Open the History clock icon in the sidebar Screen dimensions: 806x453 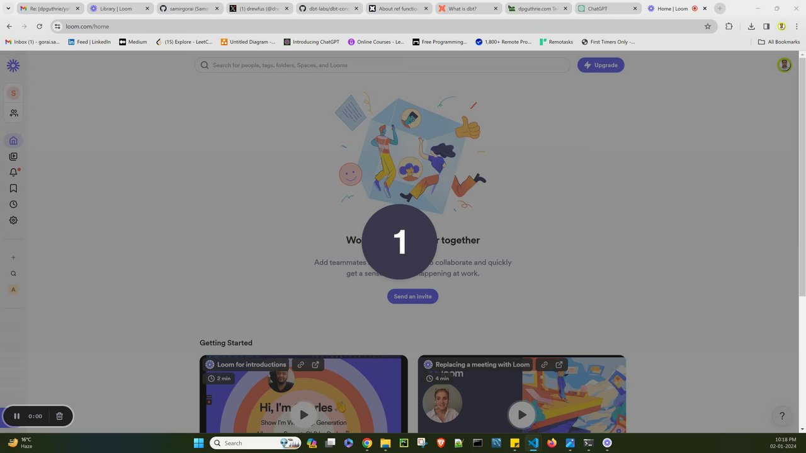[x=13, y=204]
